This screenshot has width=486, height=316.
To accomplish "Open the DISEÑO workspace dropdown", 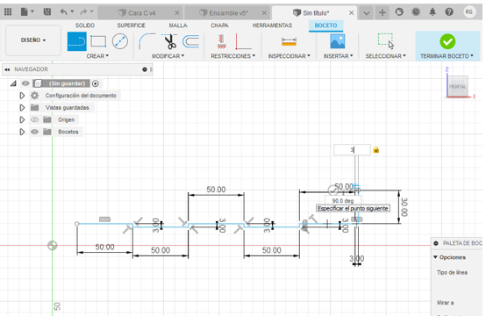I will click(x=33, y=40).
